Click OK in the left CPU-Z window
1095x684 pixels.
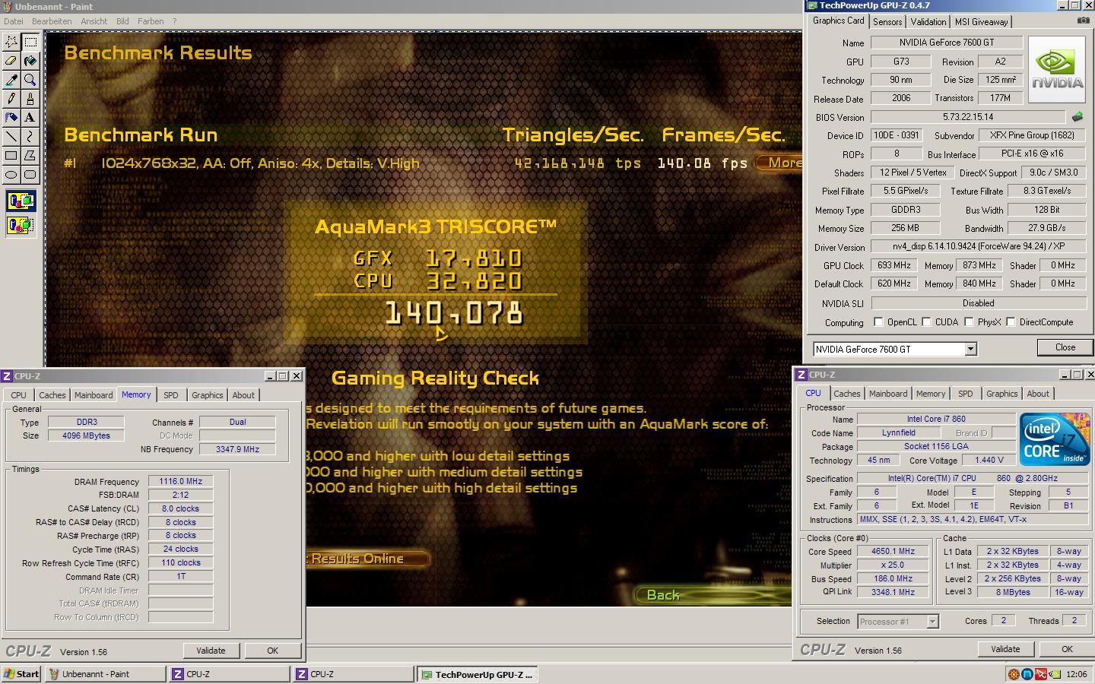(x=272, y=651)
